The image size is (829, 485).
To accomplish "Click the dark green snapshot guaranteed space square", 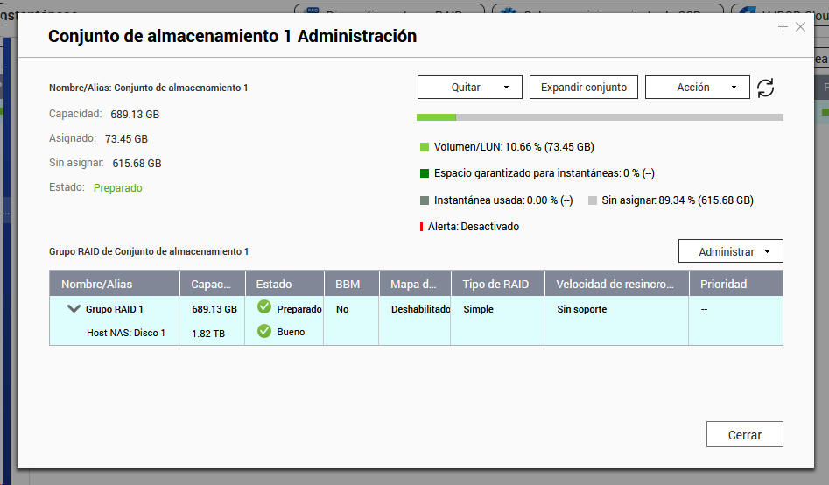I will (425, 173).
